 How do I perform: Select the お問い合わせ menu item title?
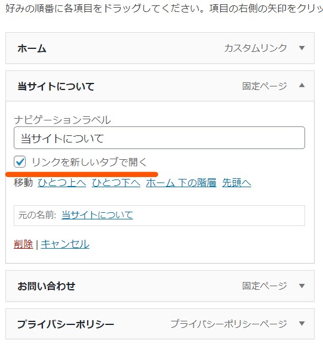tap(46, 286)
